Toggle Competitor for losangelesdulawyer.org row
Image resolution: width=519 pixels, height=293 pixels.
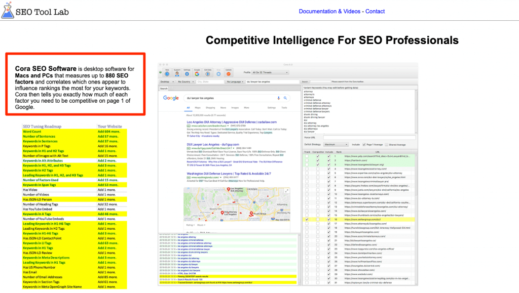pos(318,164)
